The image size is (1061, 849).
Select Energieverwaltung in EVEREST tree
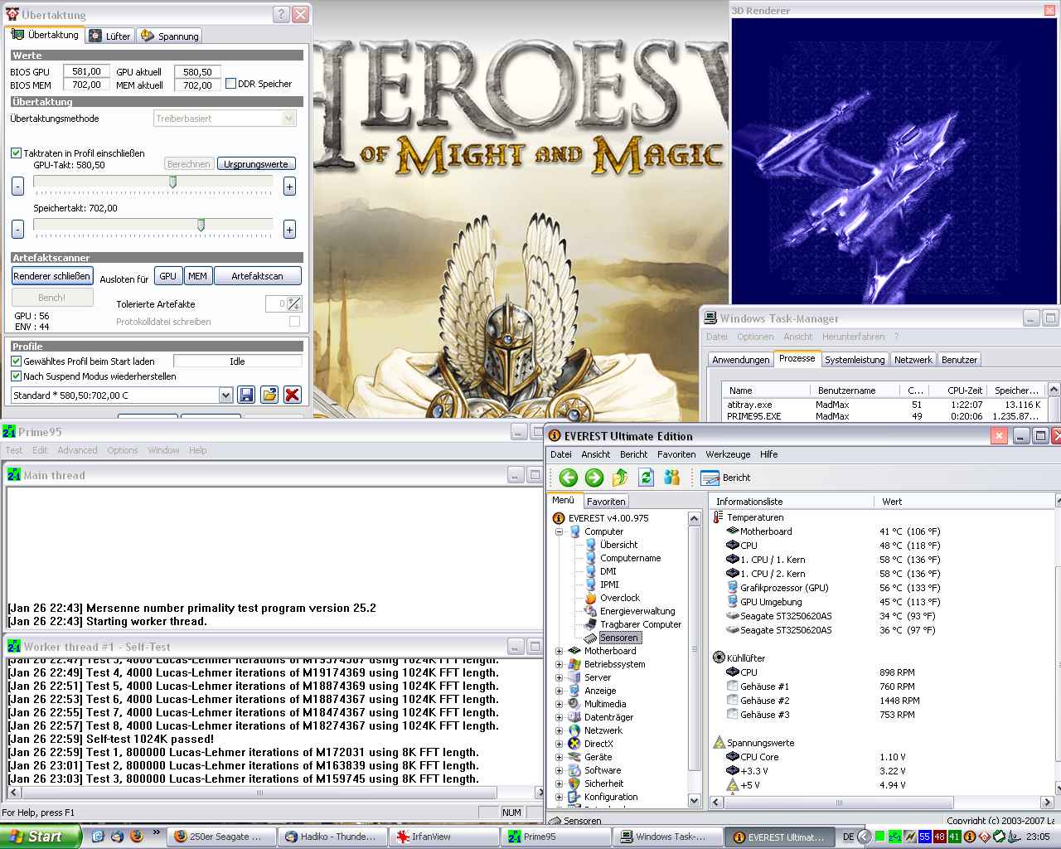tap(637, 611)
